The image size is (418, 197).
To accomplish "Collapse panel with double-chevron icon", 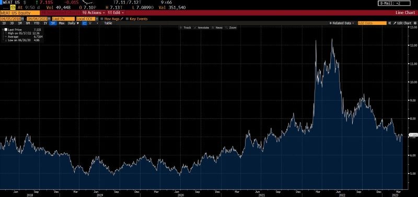I will pos(389,23).
